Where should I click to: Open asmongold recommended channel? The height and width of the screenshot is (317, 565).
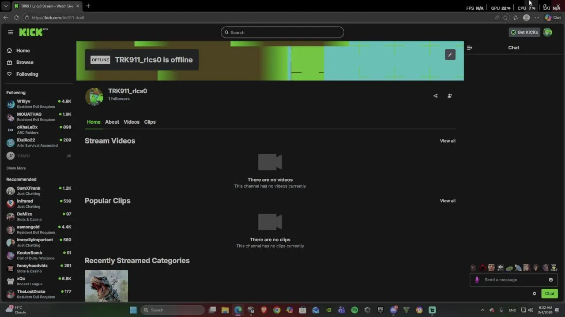39,229
